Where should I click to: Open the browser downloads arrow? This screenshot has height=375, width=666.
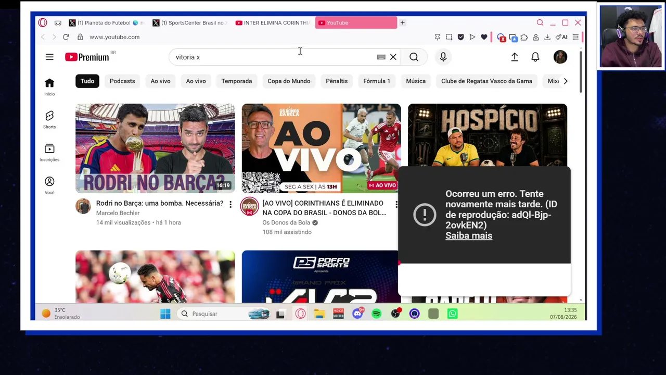point(547,37)
